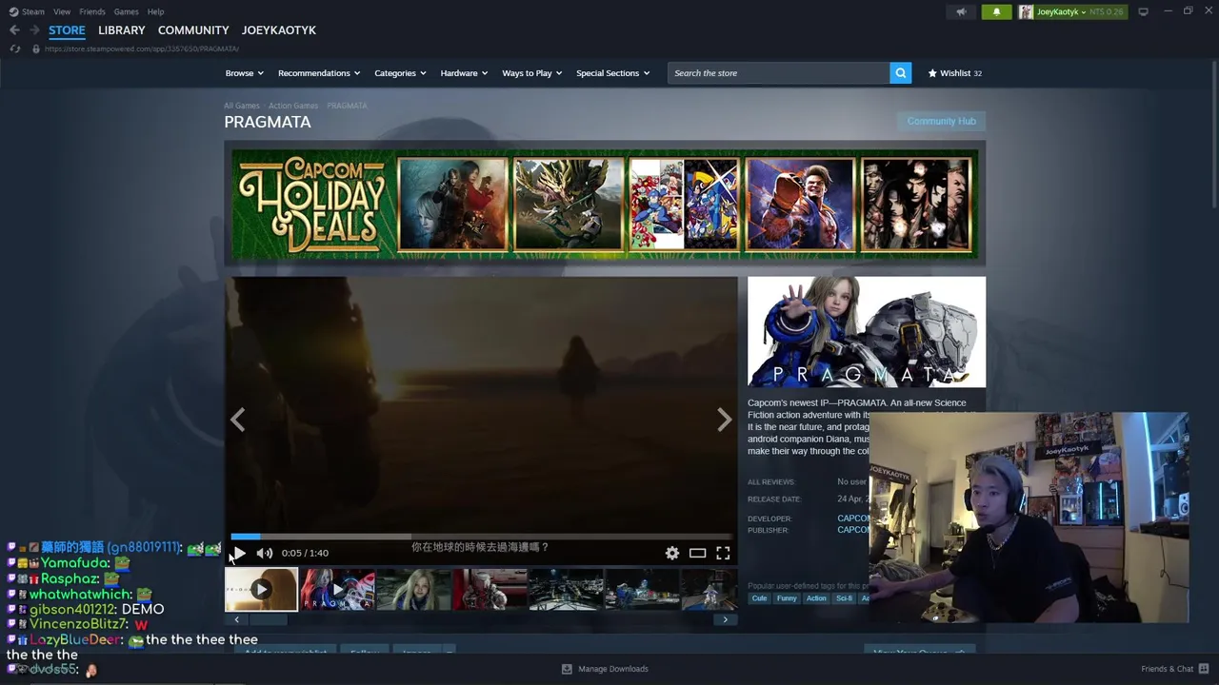This screenshot has width=1219, height=685.
Task: Click the Sci-fi tag
Action: tap(844, 598)
